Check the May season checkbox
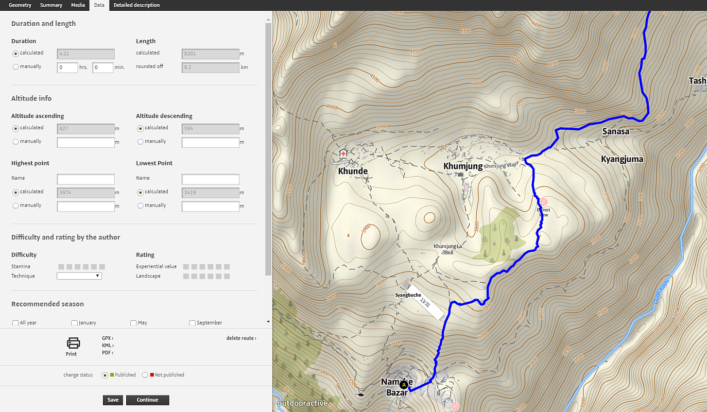Viewport: 707px width, 412px height. pos(133,323)
